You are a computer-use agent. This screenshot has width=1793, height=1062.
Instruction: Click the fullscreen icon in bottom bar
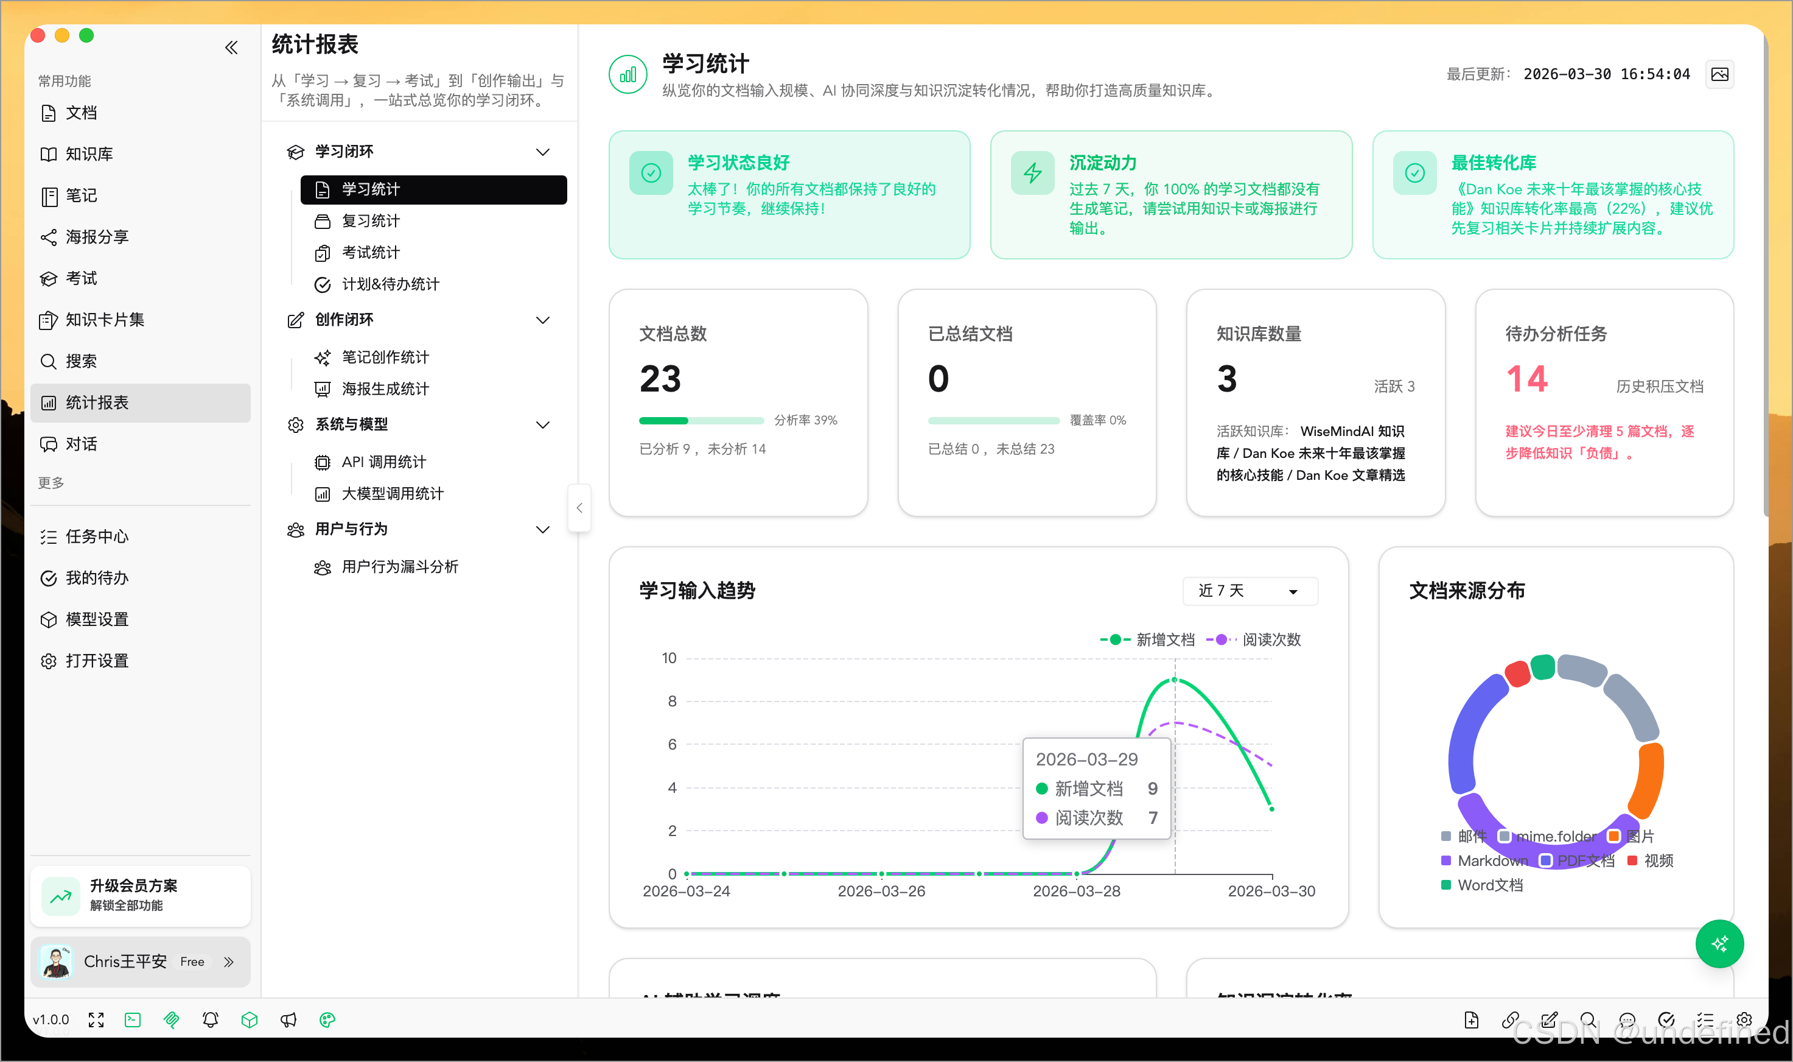(96, 1020)
